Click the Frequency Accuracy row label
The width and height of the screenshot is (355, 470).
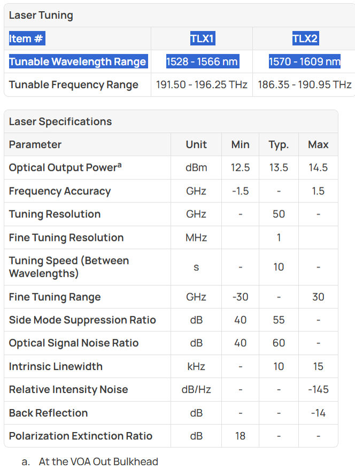pyautogui.click(x=60, y=191)
